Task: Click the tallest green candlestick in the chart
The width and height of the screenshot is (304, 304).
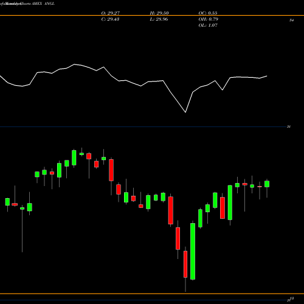Action: 193,251
